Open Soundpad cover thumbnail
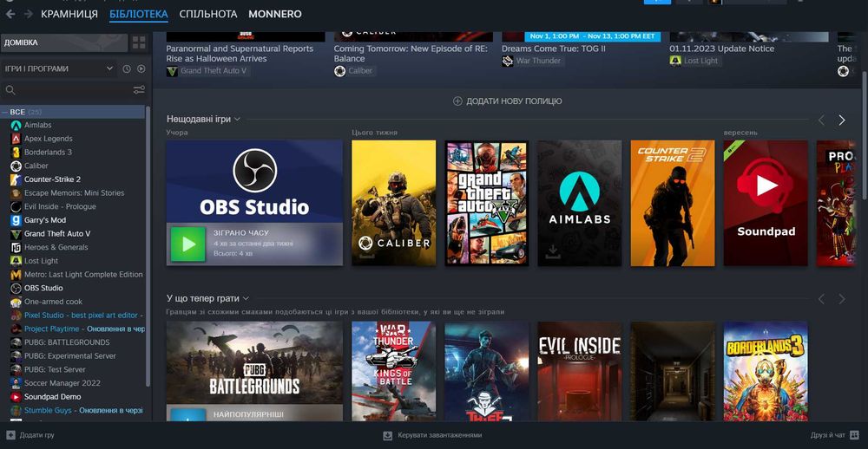This screenshot has height=449, width=868. pyautogui.click(x=766, y=203)
